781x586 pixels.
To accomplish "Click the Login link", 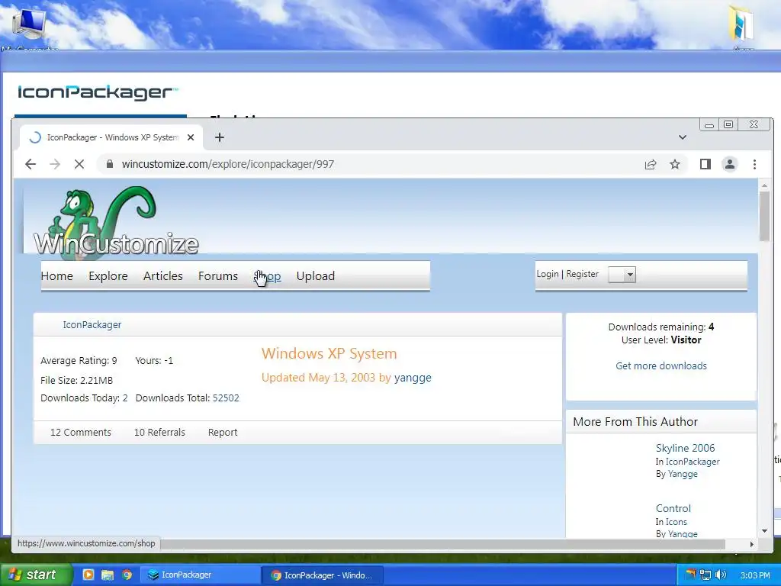I will 548,274.
